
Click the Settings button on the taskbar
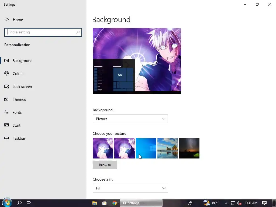141,203
